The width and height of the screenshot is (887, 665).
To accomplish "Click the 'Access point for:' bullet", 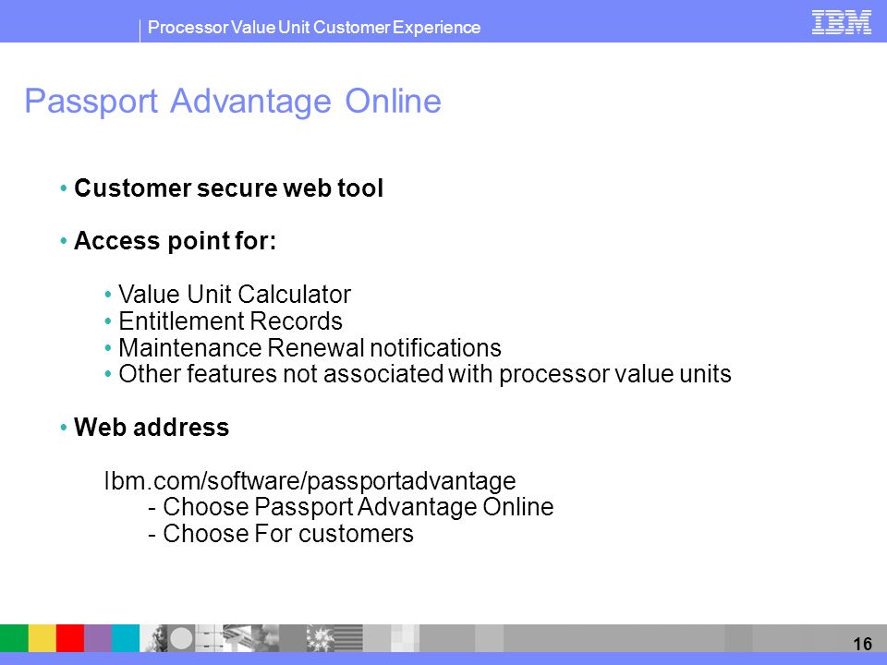I will click(175, 241).
